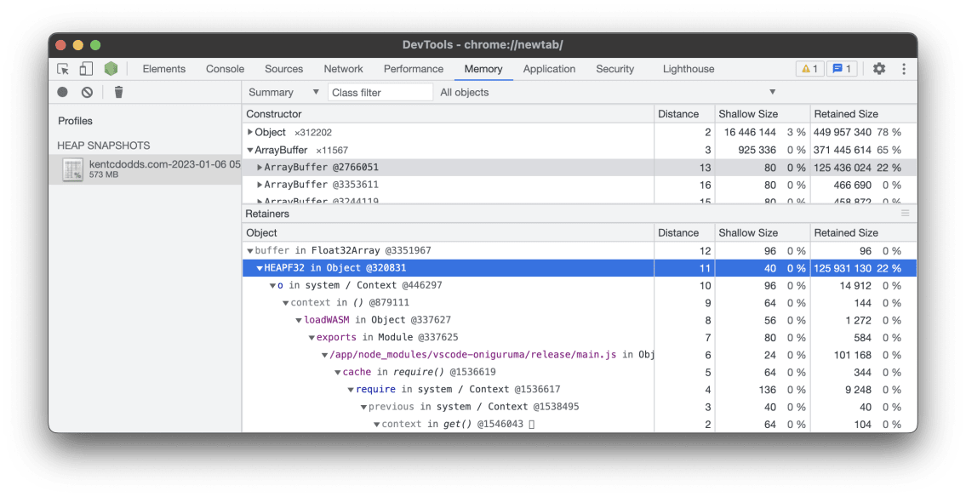966x497 pixels.
Task: Open the 1 message issues badge
Action: pyautogui.click(x=842, y=69)
